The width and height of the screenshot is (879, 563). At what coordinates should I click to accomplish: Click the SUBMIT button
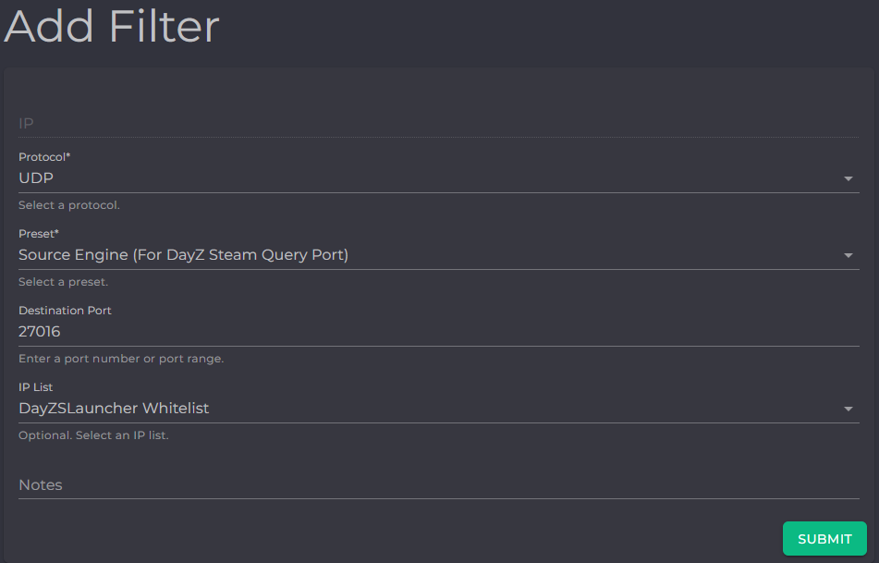[x=824, y=538]
